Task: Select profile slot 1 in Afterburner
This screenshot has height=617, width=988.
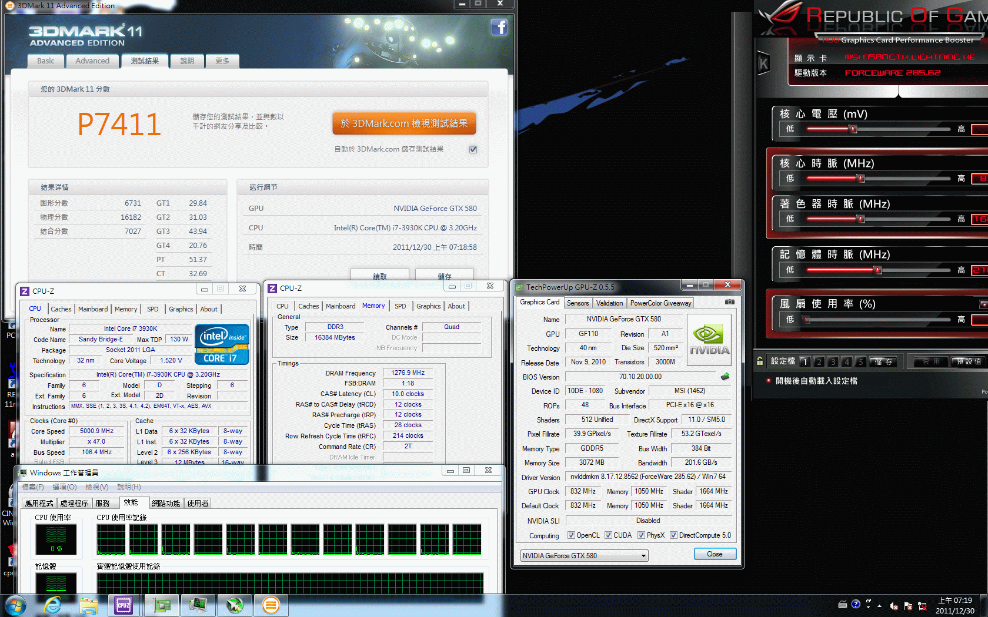Action: click(805, 361)
